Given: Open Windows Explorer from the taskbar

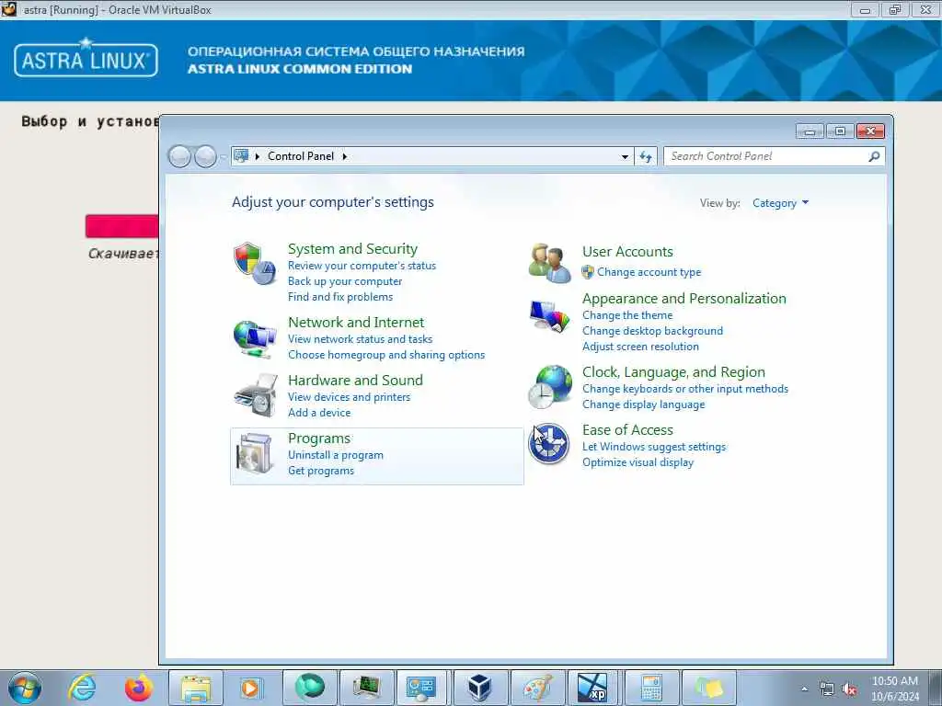Looking at the screenshot, I should [x=196, y=688].
